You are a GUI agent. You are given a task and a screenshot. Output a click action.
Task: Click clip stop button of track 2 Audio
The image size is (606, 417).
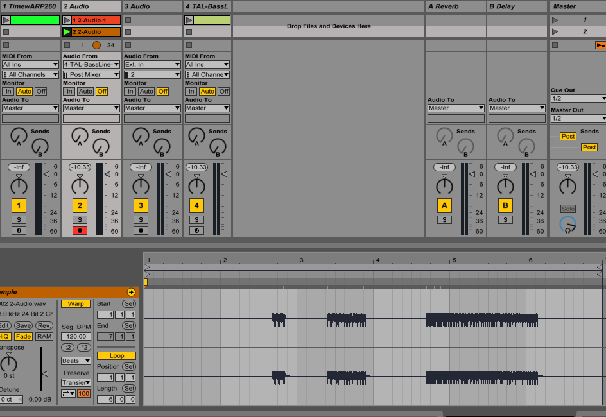(67, 45)
